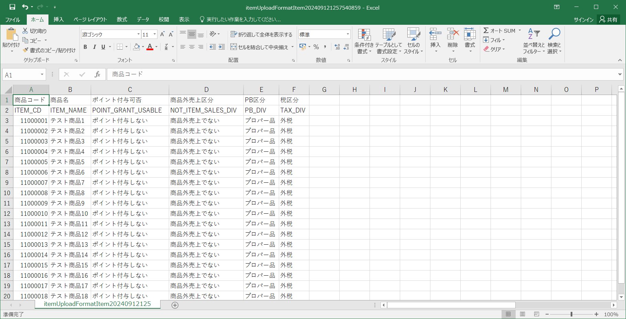Switch to the Insert (挿入) tab
This screenshot has height=319, width=626.
pos(58,20)
